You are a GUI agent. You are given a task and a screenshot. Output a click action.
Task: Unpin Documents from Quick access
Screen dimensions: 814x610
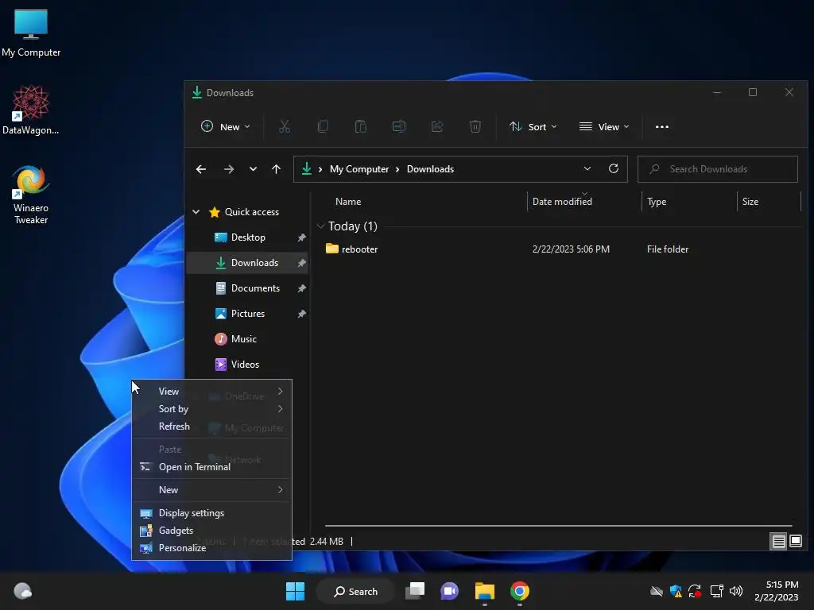[x=301, y=288]
